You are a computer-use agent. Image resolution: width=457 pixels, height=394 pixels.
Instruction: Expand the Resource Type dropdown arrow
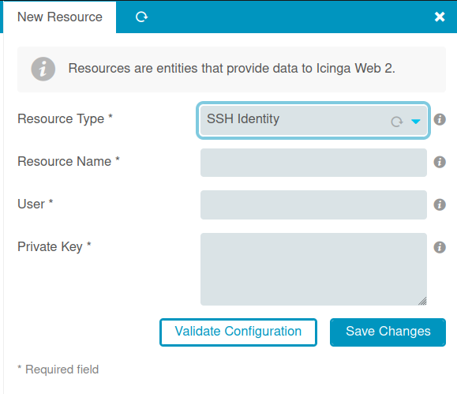click(x=416, y=122)
